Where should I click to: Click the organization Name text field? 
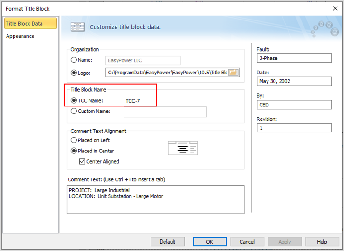click(x=143, y=60)
